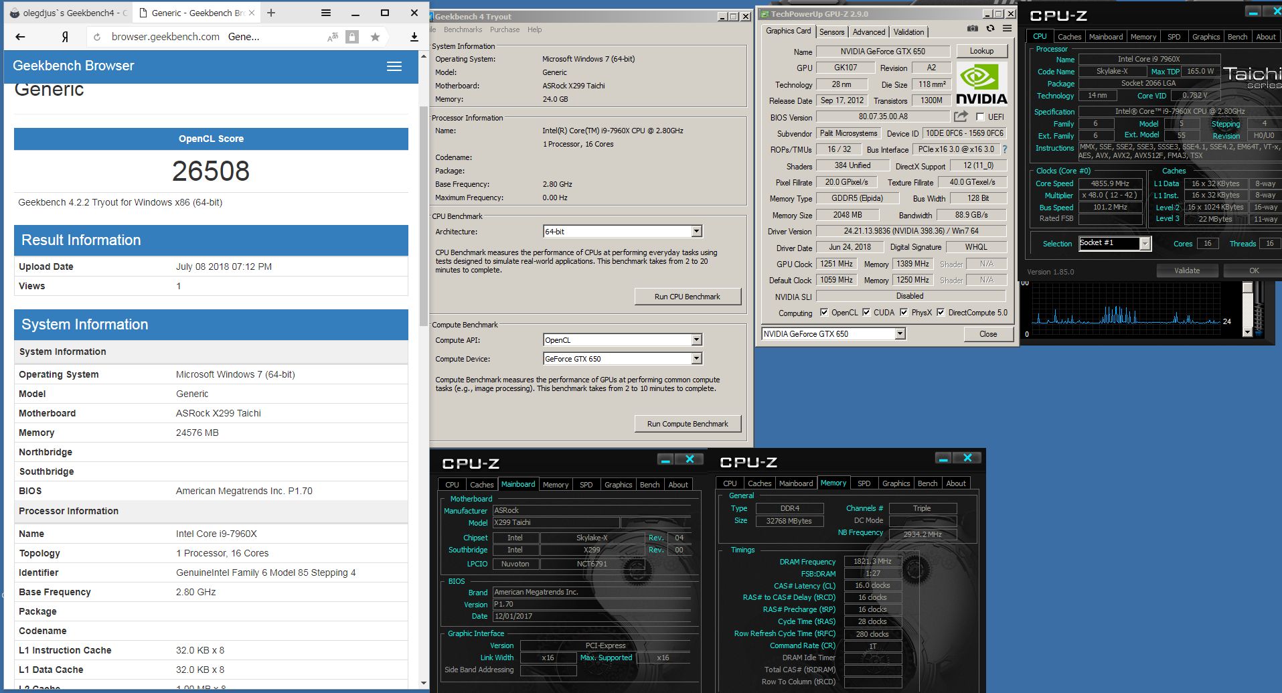This screenshot has width=1282, height=693.
Task: Open the SPD tab in CPU-Z Memory window
Action: 864,483
